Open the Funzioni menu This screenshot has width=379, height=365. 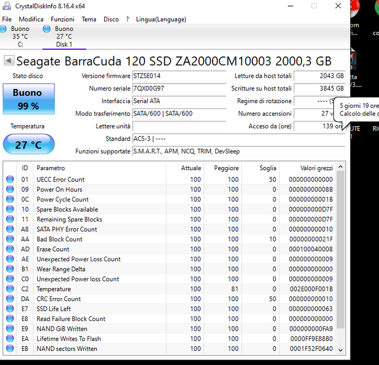click(x=62, y=19)
